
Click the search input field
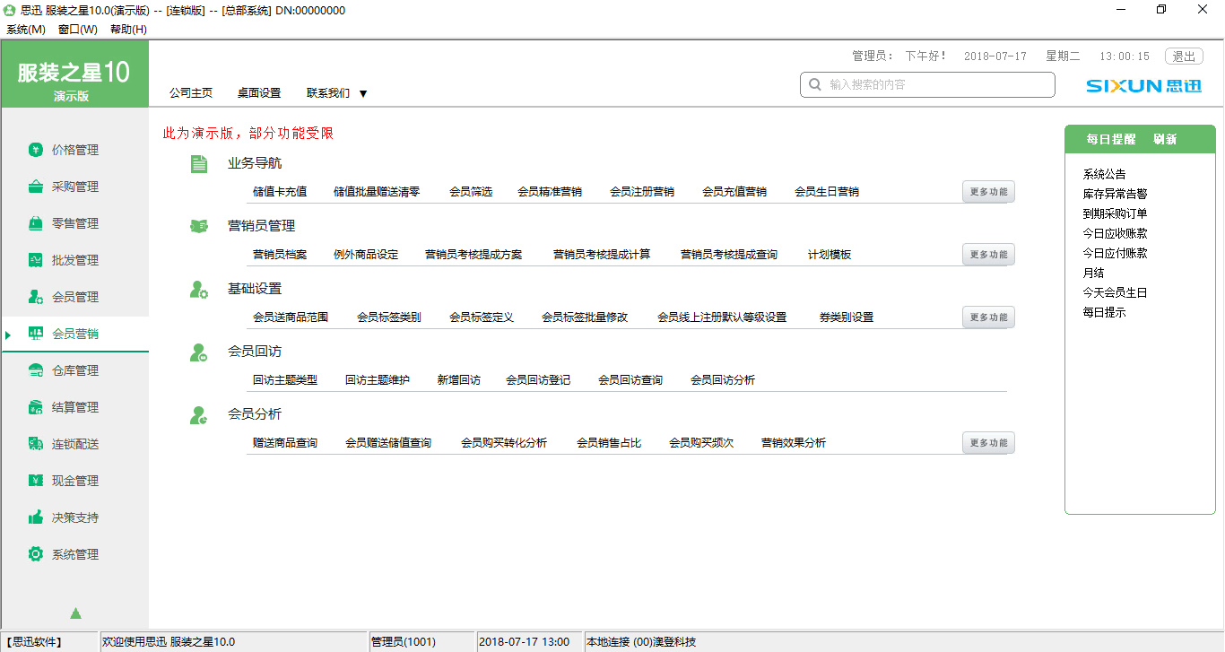pos(927,84)
